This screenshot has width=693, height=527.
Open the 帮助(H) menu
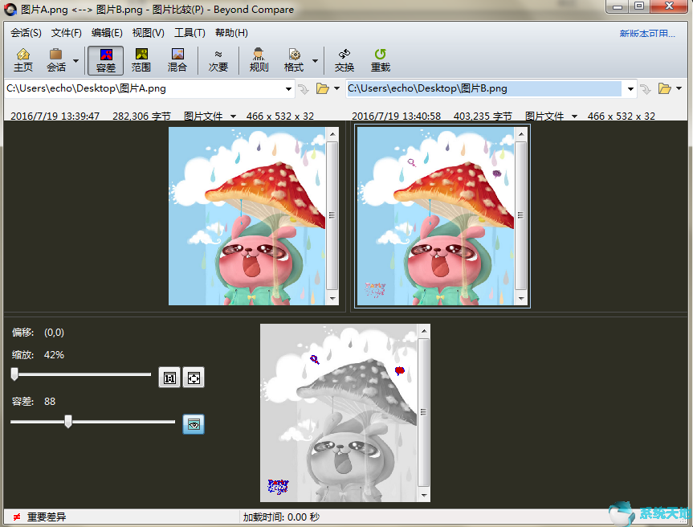231,33
